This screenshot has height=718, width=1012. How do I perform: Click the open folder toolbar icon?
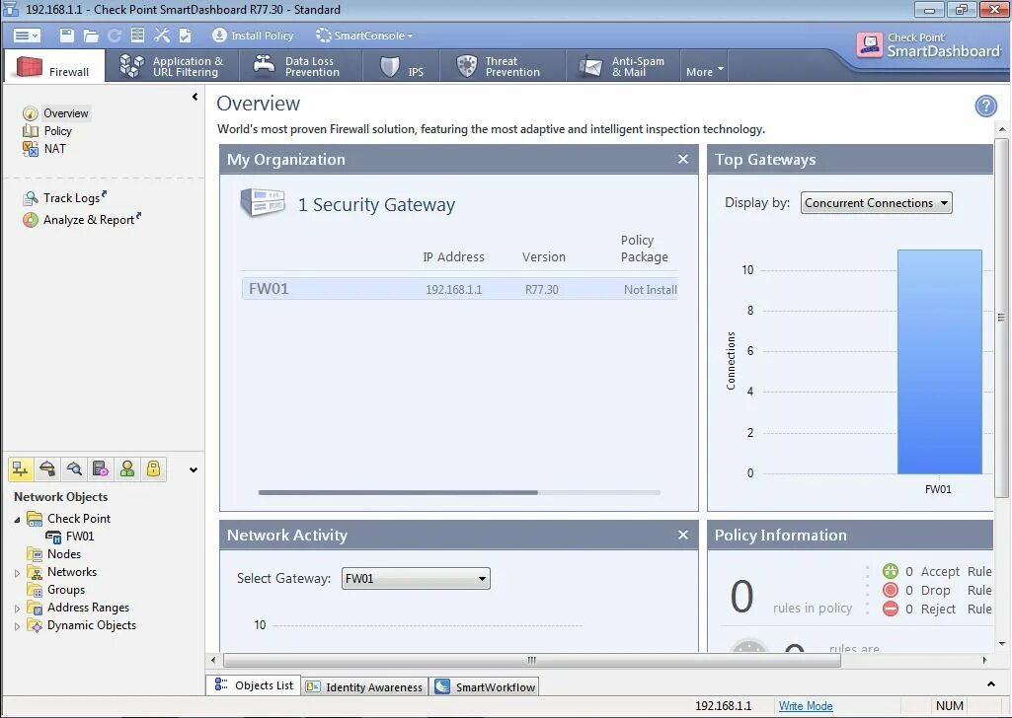click(x=91, y=36)
